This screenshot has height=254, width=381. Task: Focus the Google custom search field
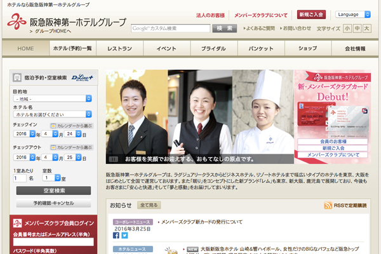171,29
